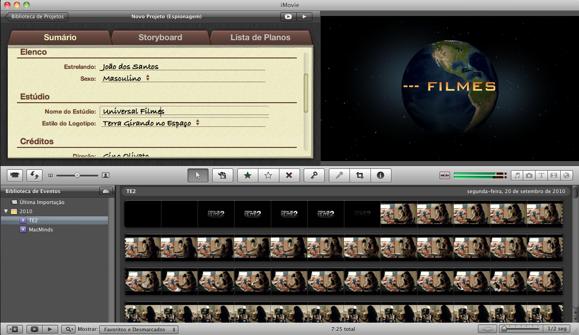Play the project from the beginning
The image size is (579, 335).
304,16
